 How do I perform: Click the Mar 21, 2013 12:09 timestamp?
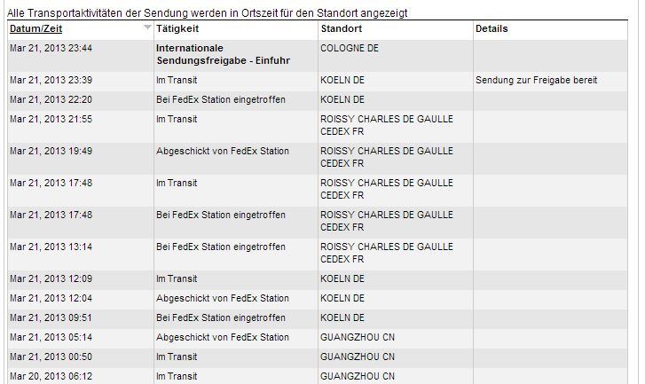click(x=51, y=278)
